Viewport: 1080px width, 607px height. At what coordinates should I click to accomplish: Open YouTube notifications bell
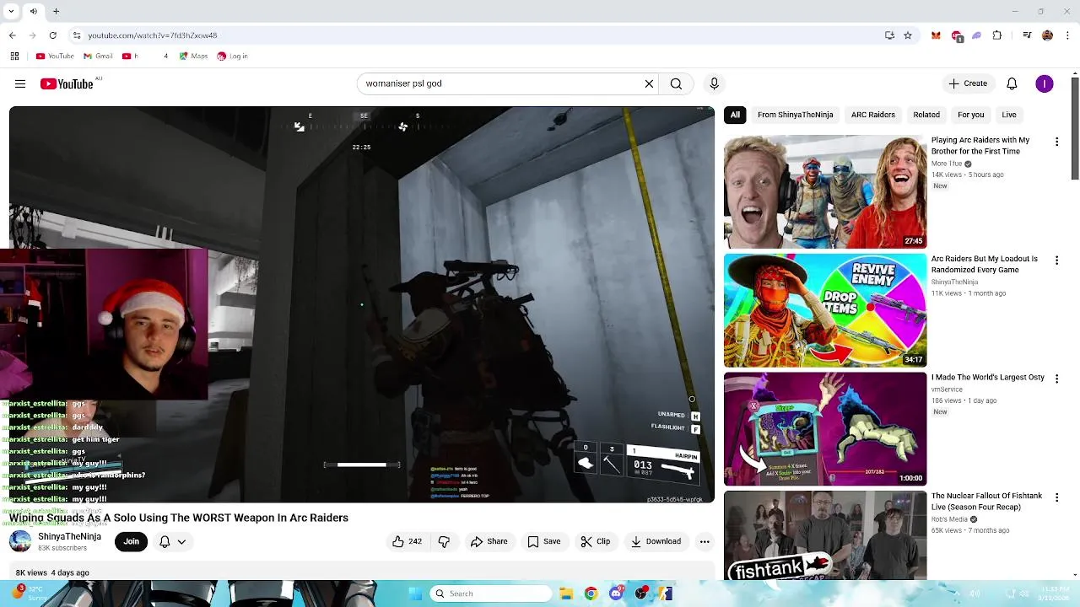(x=1012, y=83)
